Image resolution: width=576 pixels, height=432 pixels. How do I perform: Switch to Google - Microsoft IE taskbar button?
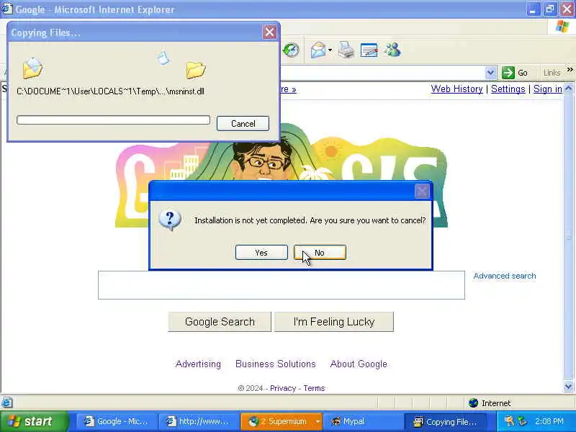[116, 421]
